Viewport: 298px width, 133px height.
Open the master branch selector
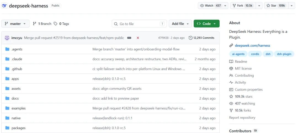(x=15, y=24)
